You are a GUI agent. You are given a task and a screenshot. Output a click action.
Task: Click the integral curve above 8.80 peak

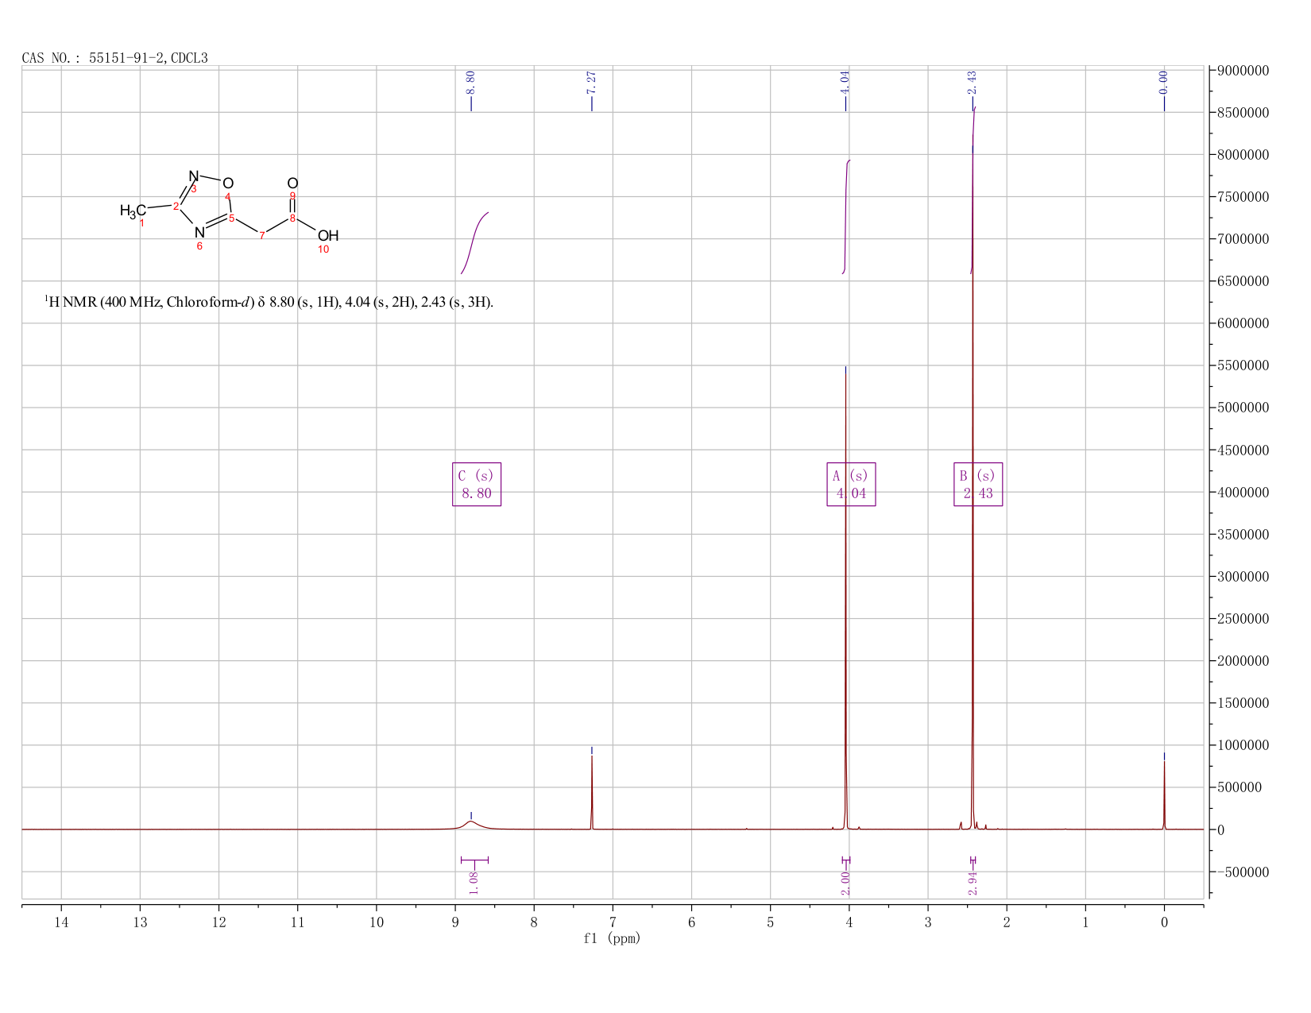(474, 243)
